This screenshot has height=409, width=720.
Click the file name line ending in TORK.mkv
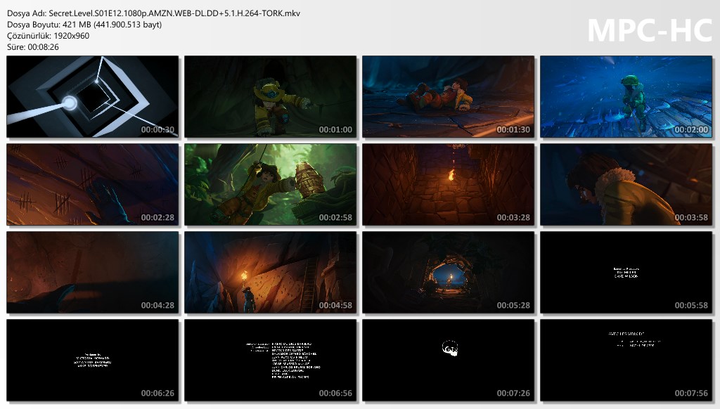(x=153, y=13)
